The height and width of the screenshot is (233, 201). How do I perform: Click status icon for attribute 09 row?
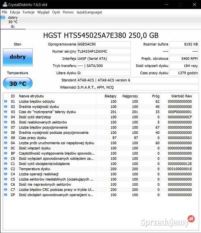6,138
